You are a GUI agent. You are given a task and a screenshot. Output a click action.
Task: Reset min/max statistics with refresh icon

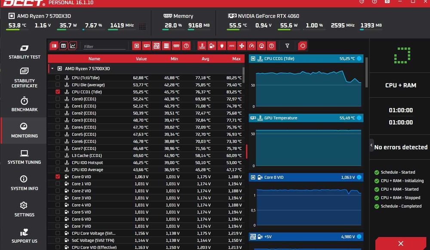(x=302, y=46)
